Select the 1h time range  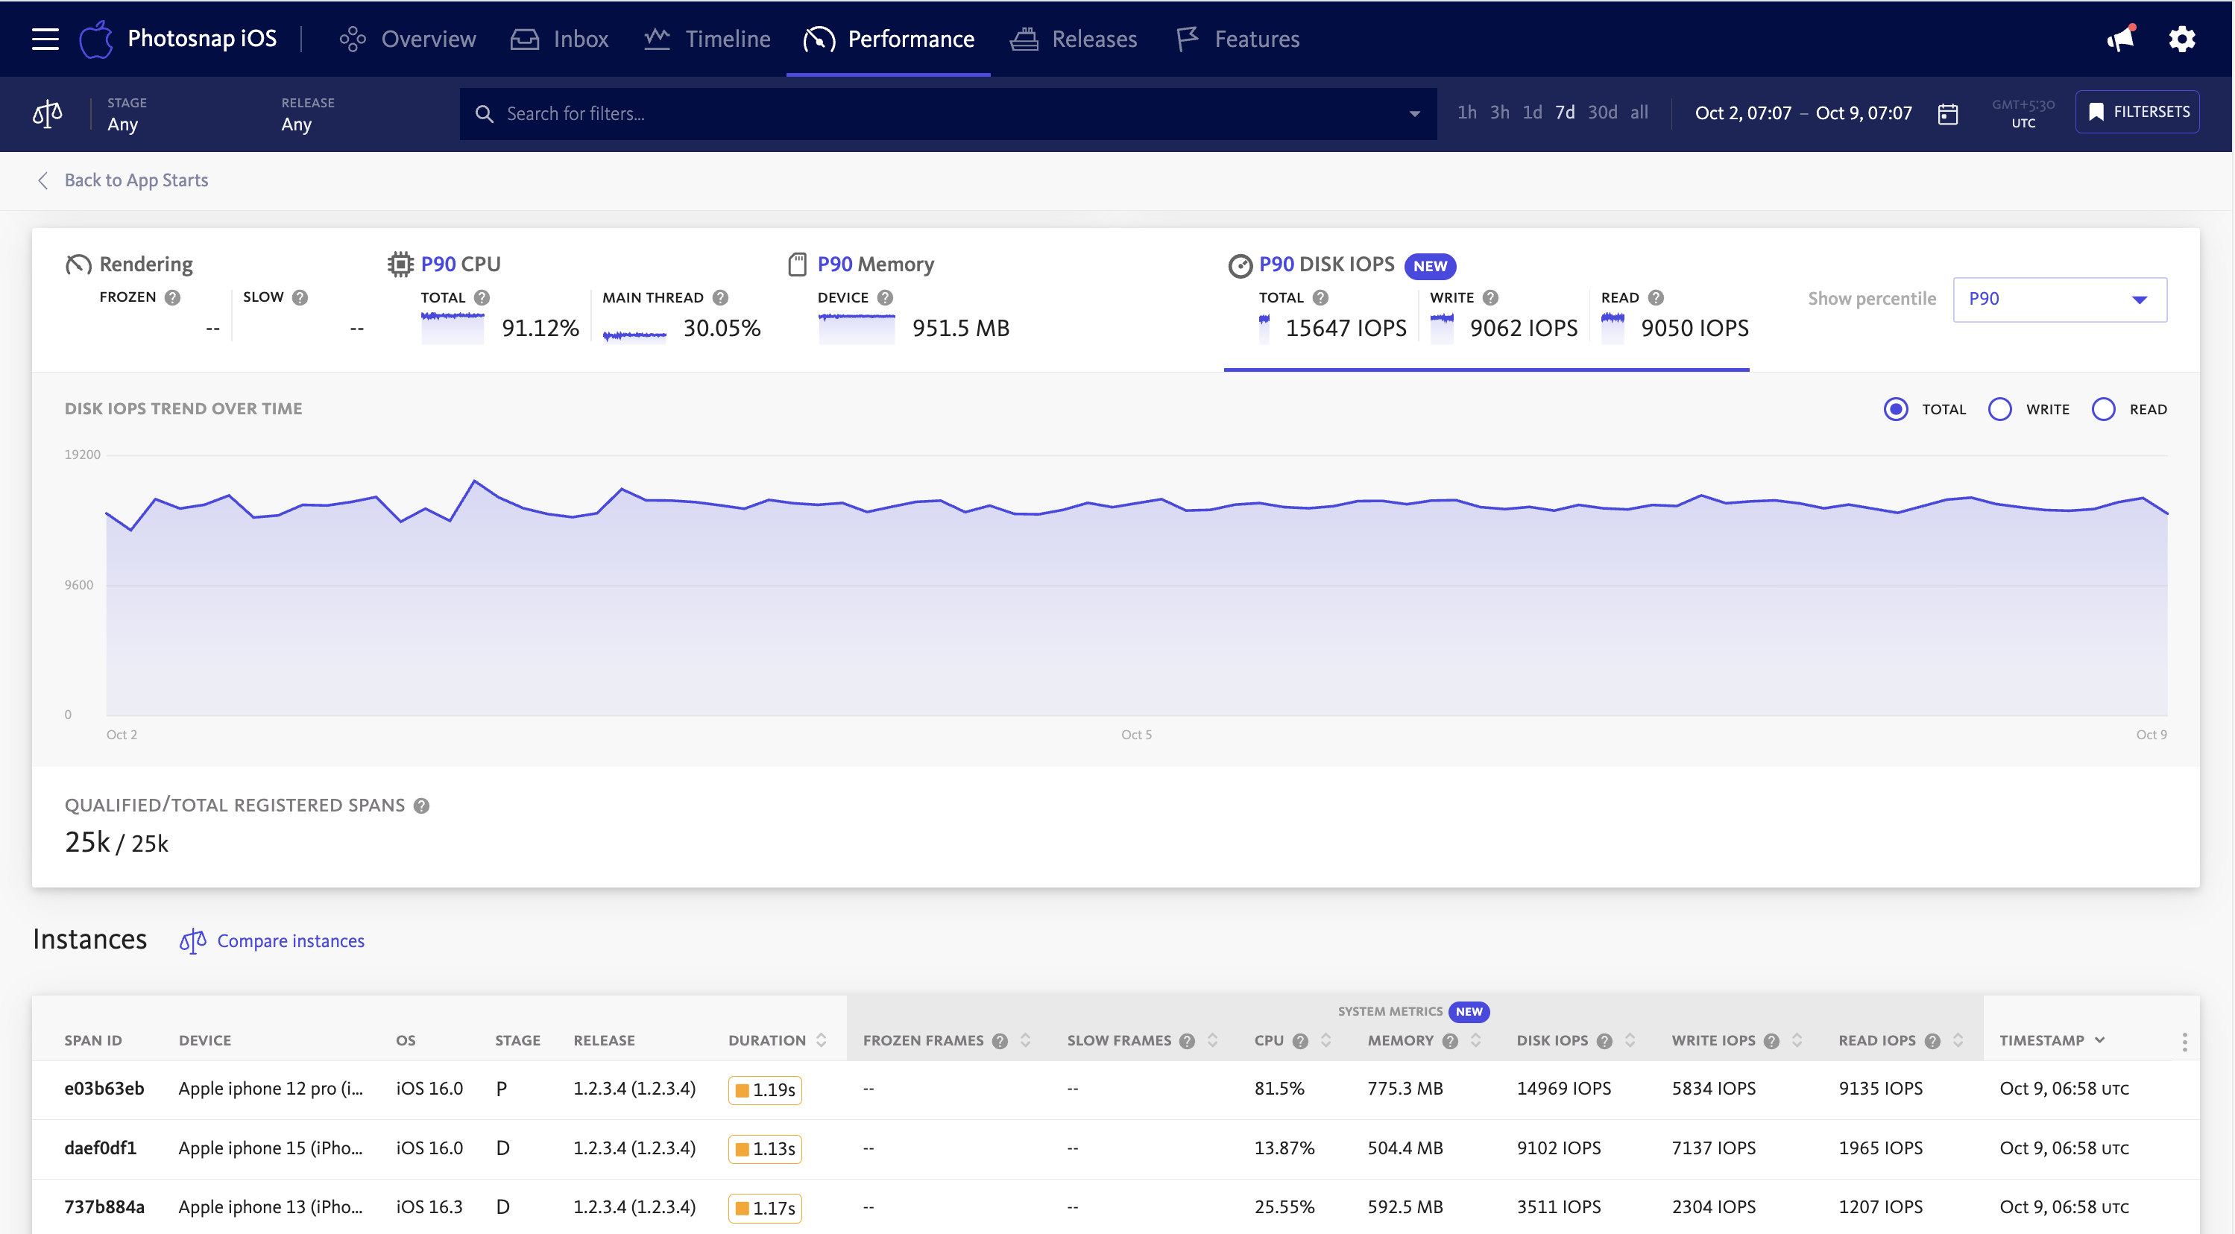1466,113
